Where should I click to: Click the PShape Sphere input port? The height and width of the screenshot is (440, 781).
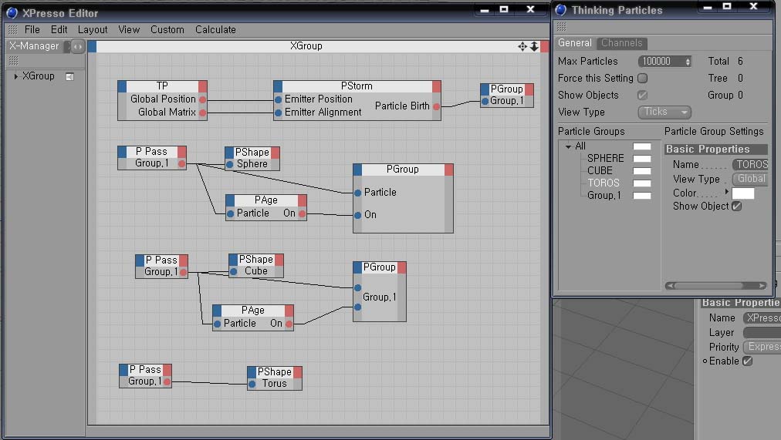click(230, 164)
